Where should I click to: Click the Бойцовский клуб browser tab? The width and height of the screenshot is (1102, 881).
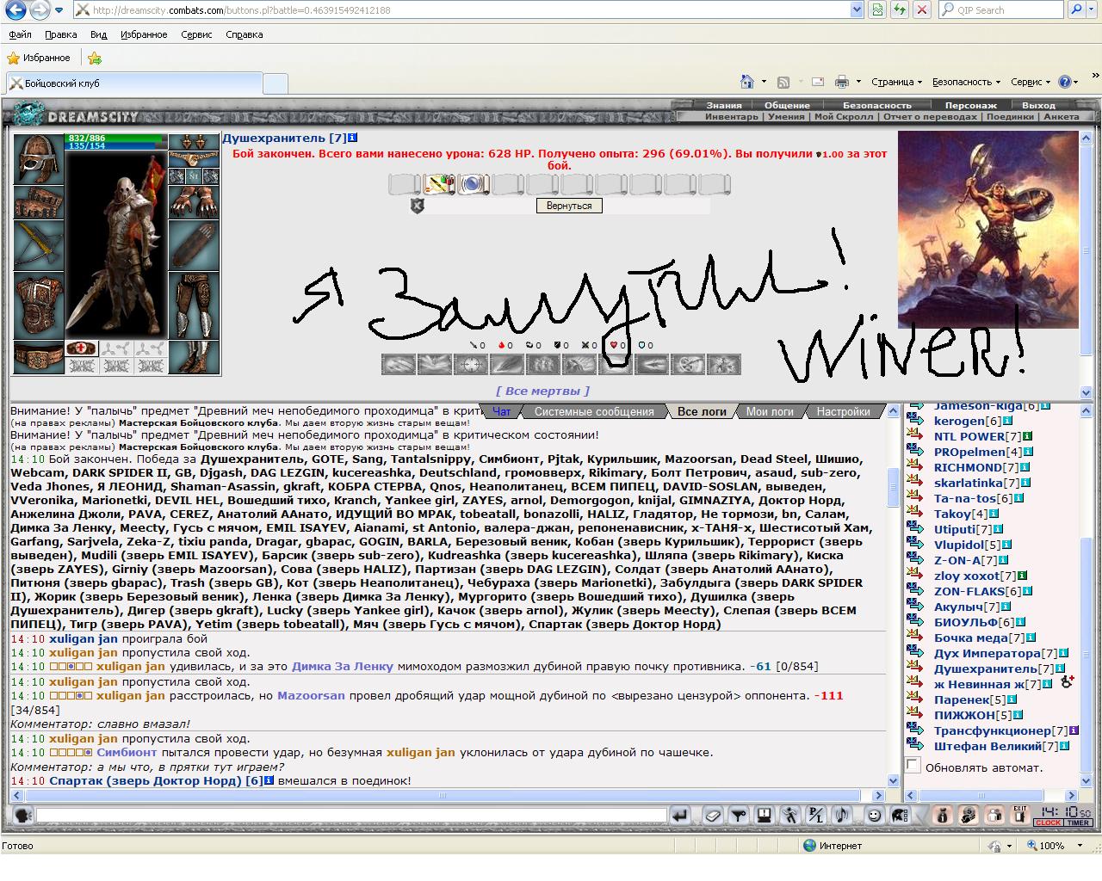133,83
